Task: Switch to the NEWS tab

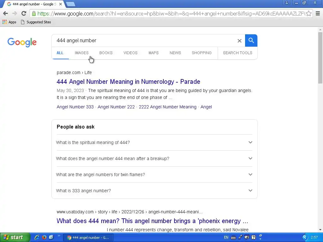Action: pos(175,53)
